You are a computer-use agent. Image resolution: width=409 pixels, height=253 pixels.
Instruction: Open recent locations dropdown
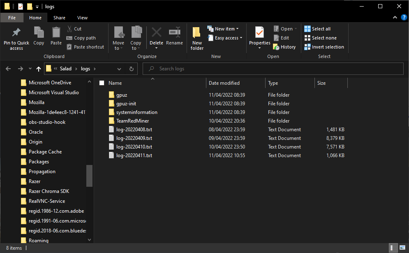tap(30, 69)
